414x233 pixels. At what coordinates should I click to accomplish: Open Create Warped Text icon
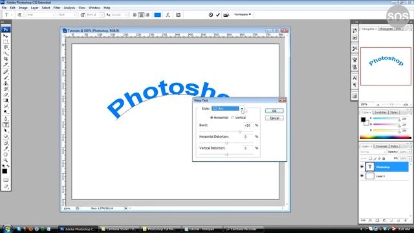pyautogui.click(x=168, y=15)
